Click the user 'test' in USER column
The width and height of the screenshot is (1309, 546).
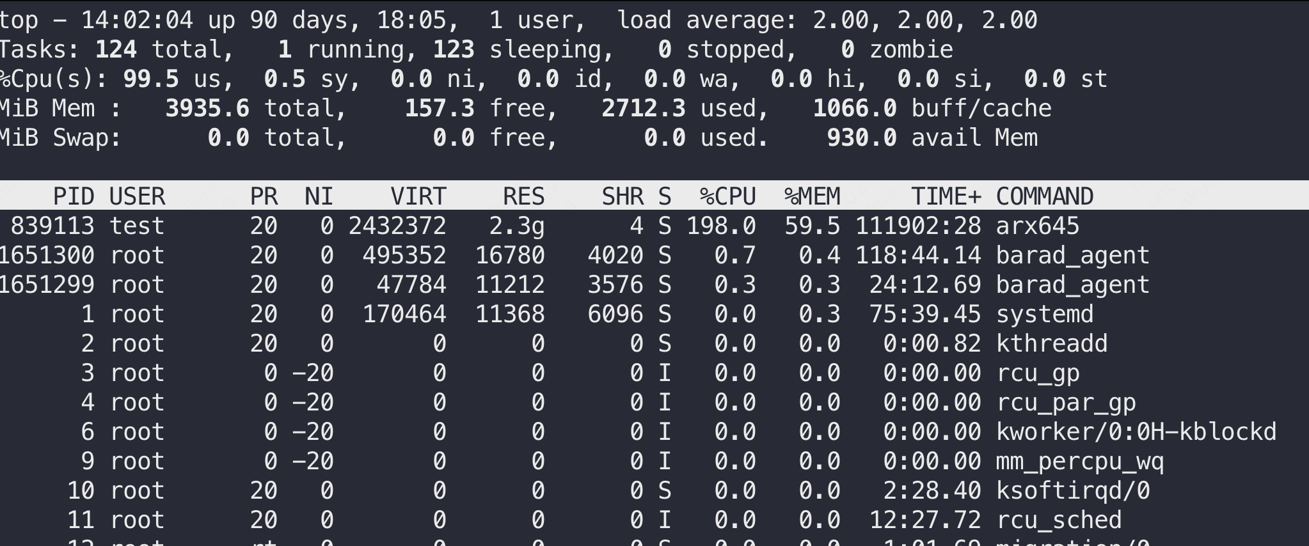tap(137, 226)
